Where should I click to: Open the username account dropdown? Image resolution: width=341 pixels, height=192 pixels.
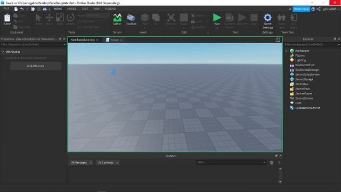click(339, 9)
